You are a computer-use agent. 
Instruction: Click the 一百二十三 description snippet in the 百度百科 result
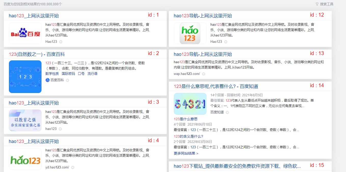(x=95, y=66)
